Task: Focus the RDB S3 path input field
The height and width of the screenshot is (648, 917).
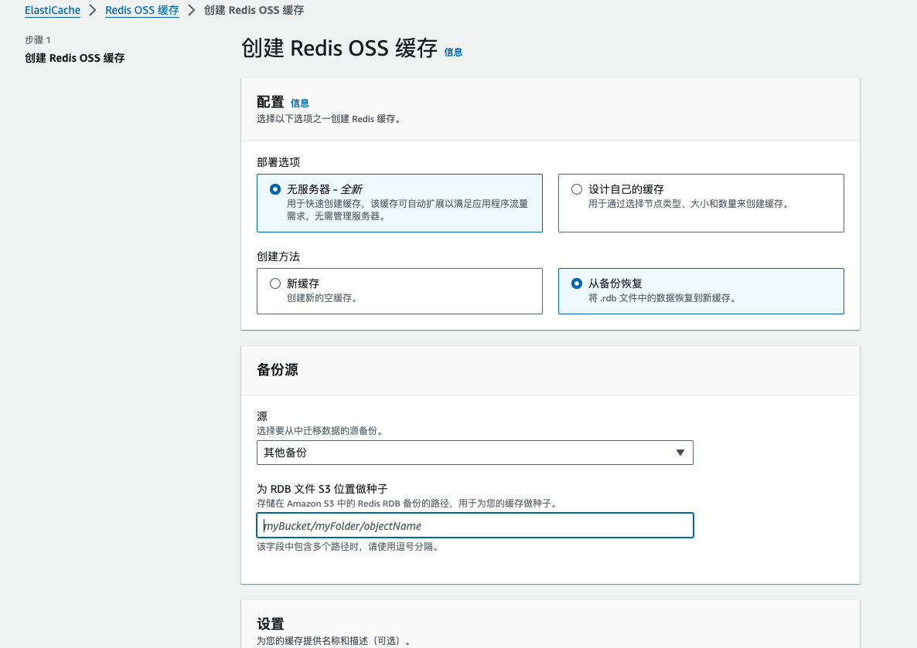Action: (x=475, y=525)
